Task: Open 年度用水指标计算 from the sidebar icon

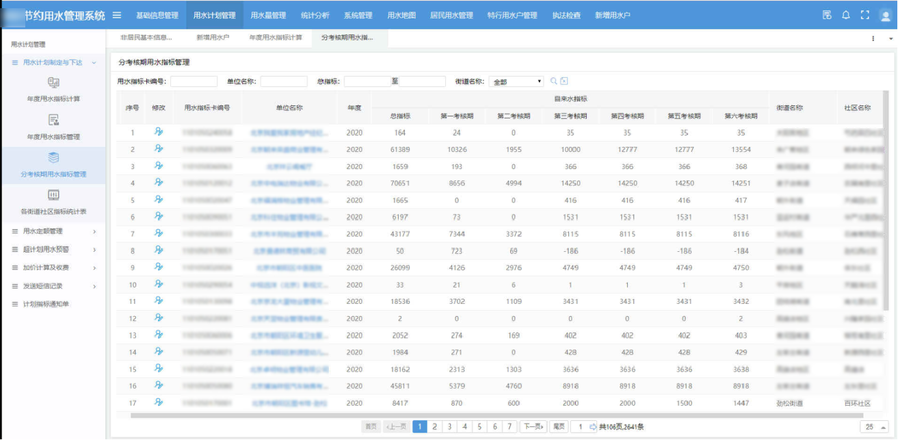Action: coord(53,83)
